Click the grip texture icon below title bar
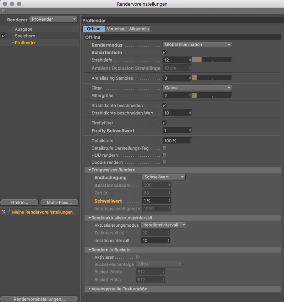The image size is (284, 302). (4, 11)
